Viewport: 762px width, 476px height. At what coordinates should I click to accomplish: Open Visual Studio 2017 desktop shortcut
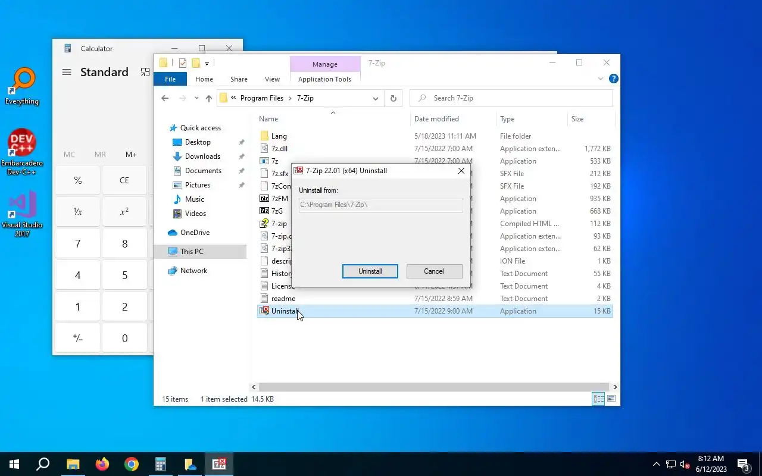click(x=22, y=214)
